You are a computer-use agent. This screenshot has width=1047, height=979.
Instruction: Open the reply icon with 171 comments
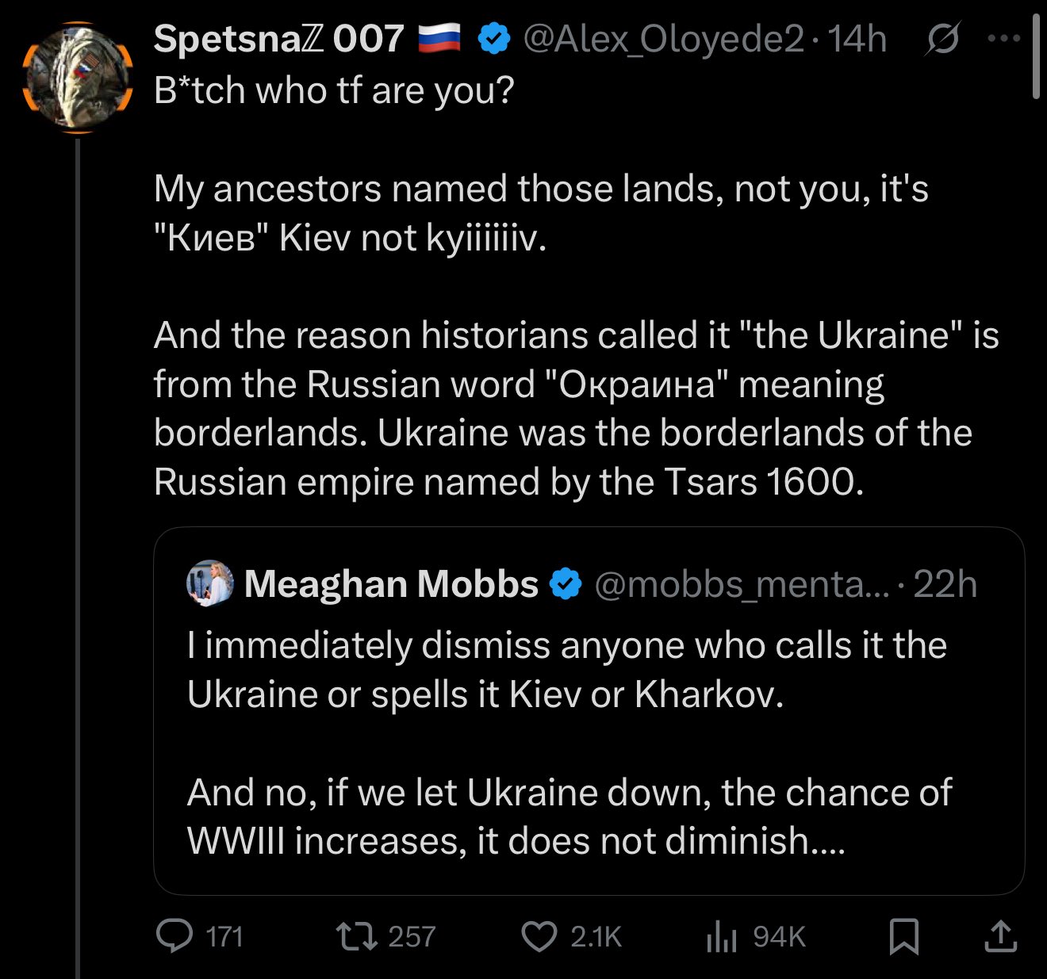coord(174,936)
